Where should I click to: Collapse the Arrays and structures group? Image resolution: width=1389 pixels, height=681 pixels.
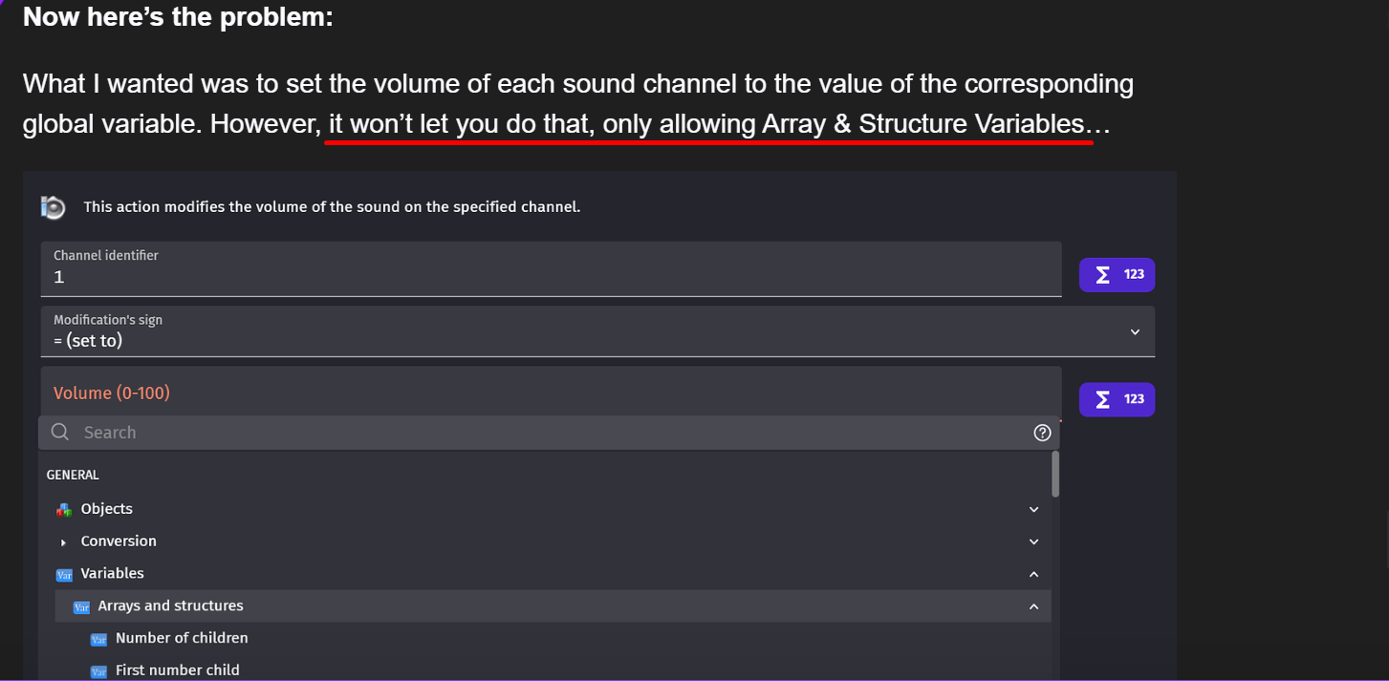click(1033, 607)
